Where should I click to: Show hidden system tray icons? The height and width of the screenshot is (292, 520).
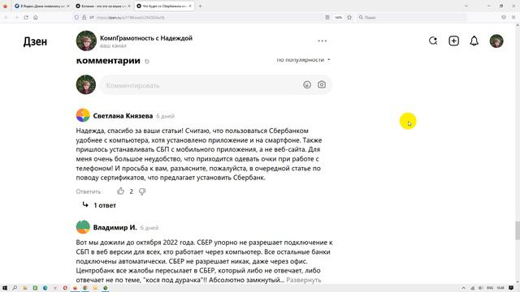pos(464,288)
